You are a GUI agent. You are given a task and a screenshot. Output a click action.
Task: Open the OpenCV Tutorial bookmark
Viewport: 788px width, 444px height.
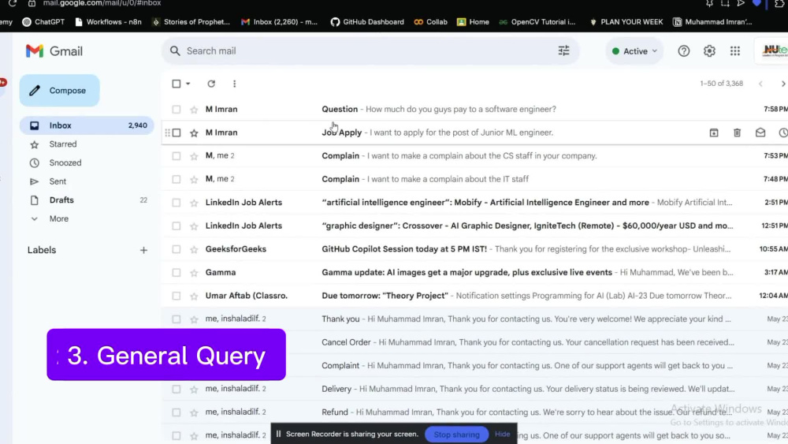537,22
